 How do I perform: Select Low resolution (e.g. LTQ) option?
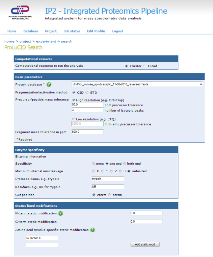point(74,119)
